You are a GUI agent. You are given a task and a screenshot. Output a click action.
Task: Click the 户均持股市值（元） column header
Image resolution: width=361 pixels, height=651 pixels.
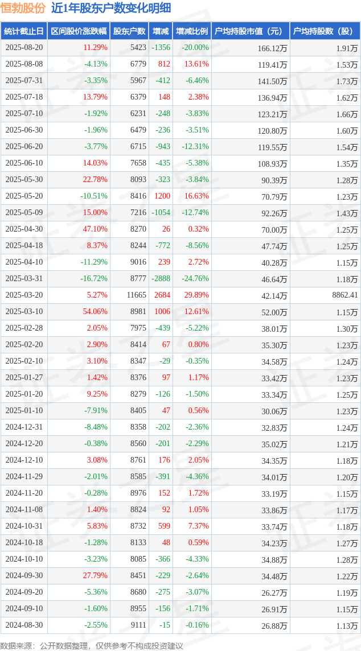click(x=251, y=31)
